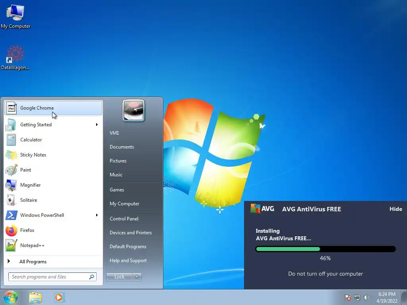Click the 'AVG AntiVirus FREE' title text

tap(312, 209)
